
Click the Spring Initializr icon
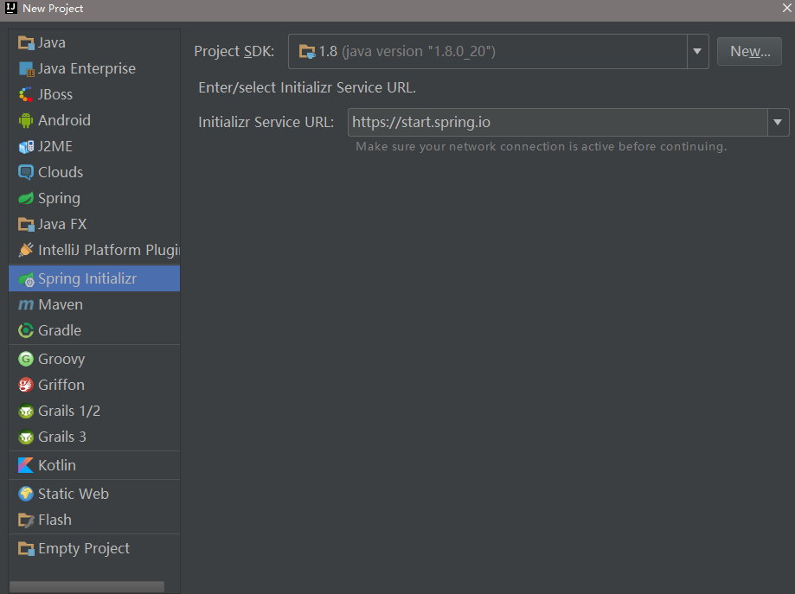(x=26, y=278)
